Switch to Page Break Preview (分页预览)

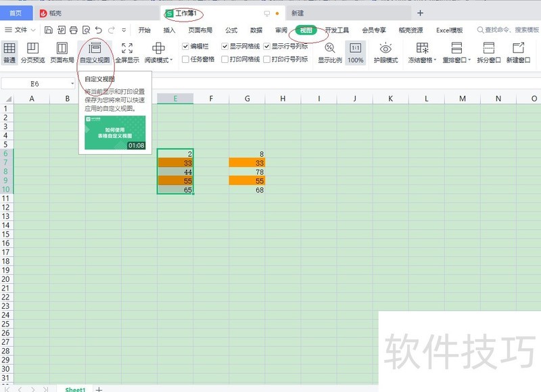click(32, 52)
